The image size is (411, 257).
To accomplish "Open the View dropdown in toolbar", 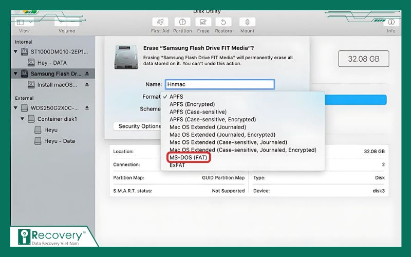I will (24, 23).
